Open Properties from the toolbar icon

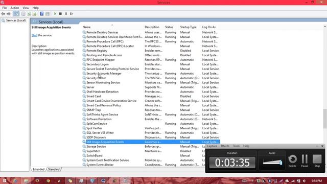click(x=24, y=14)
